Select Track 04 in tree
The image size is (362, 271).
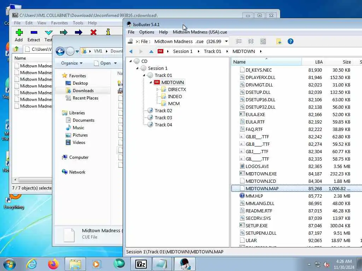tap(163, 125)
